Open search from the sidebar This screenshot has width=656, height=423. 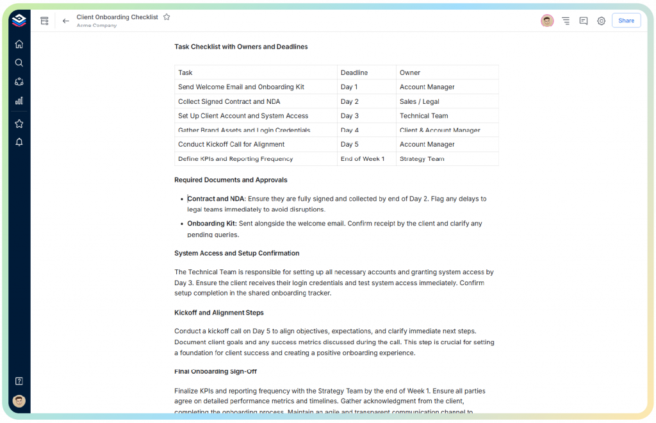[19, 63]
